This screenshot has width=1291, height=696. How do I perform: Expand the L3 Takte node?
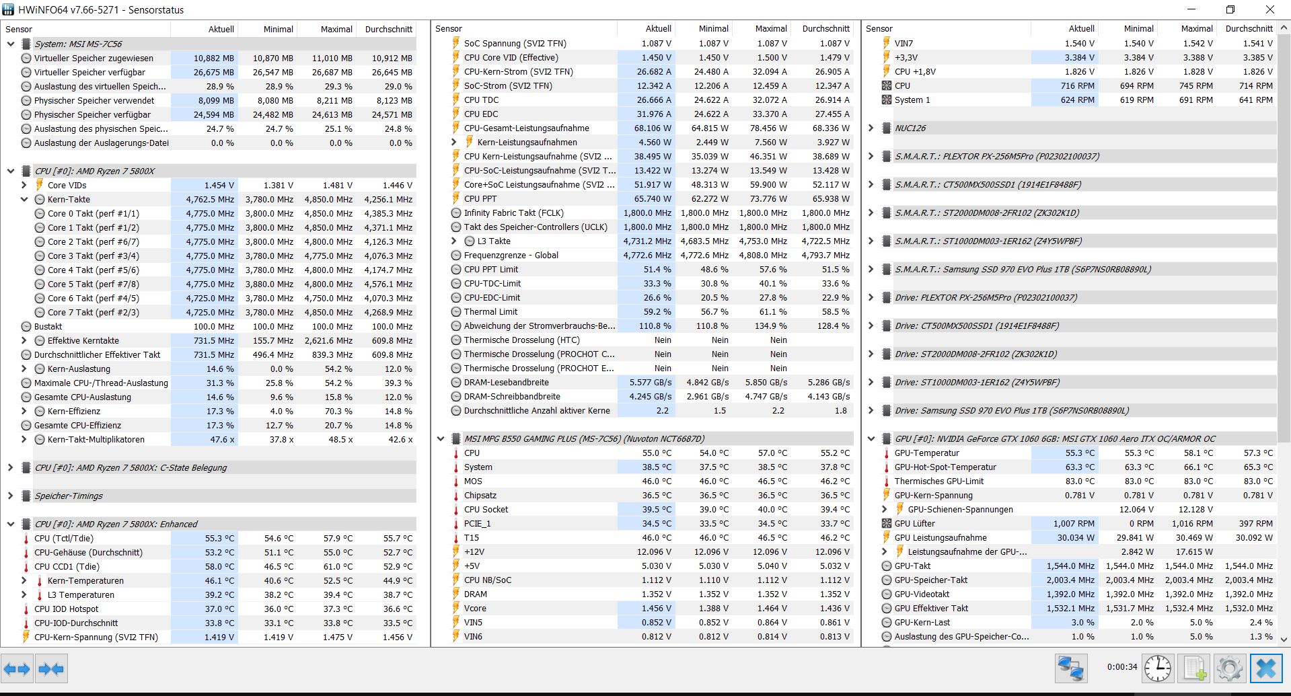(454, 241)
